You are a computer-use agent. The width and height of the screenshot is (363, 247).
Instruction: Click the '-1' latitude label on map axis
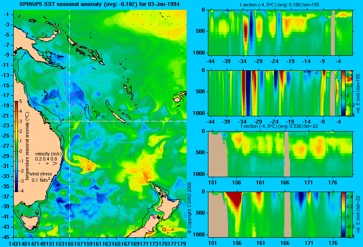6,14
